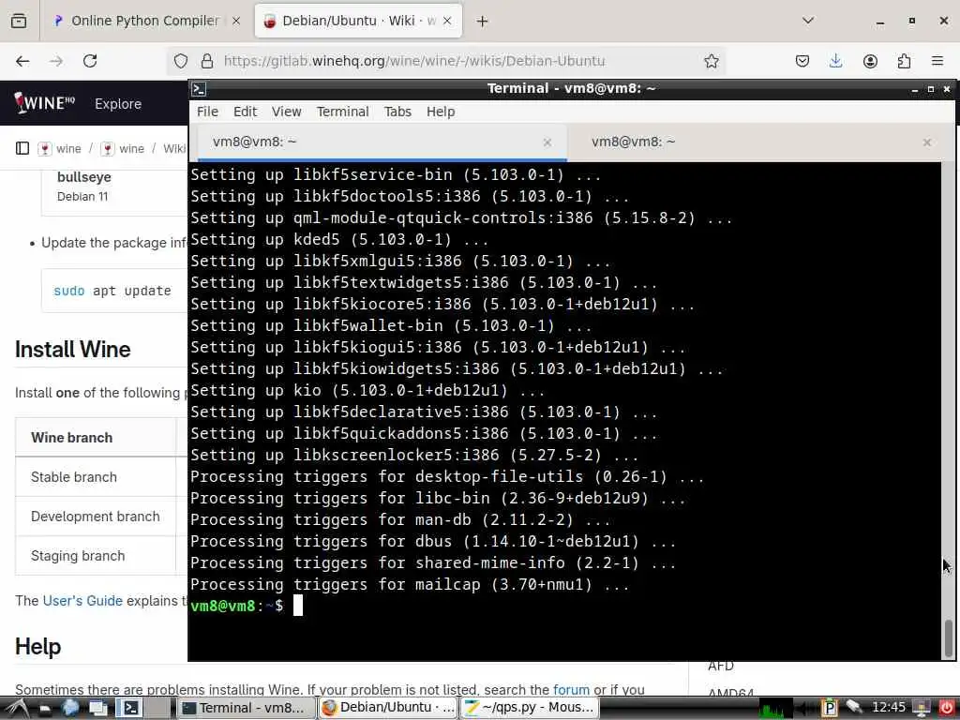Open the Terminal window's Edit menu
This screenshot has width=960, height=720.
pyautogui.click(x=245, y=112)
